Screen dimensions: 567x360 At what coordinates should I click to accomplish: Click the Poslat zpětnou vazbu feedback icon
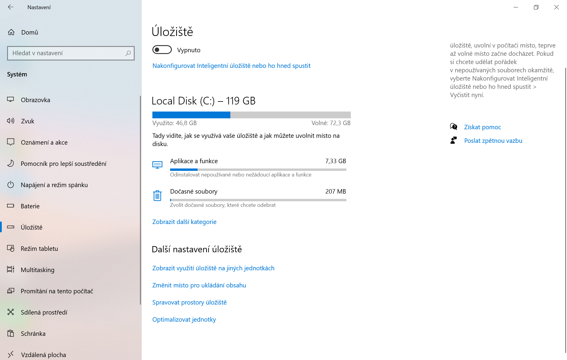(454, 140)
